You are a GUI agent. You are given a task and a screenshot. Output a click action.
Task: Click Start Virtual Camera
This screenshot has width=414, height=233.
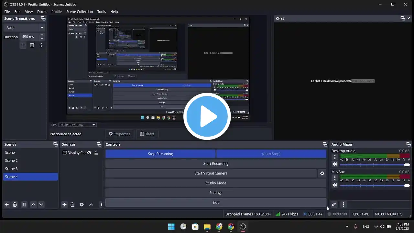pos(211,173)
